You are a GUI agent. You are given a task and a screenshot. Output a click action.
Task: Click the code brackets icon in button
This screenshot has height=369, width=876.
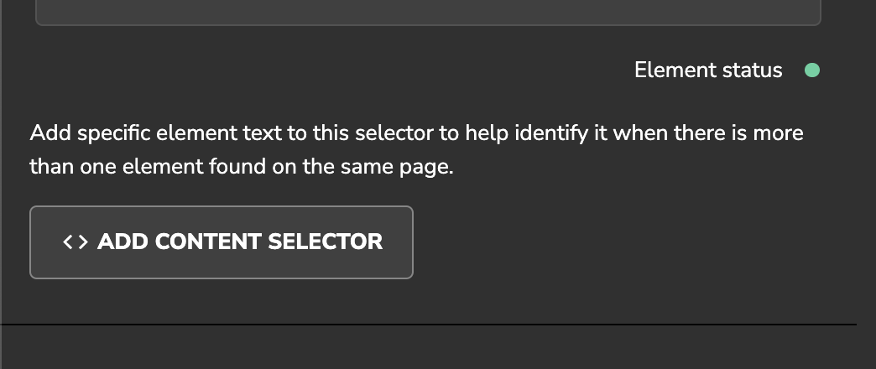(76, 242)
